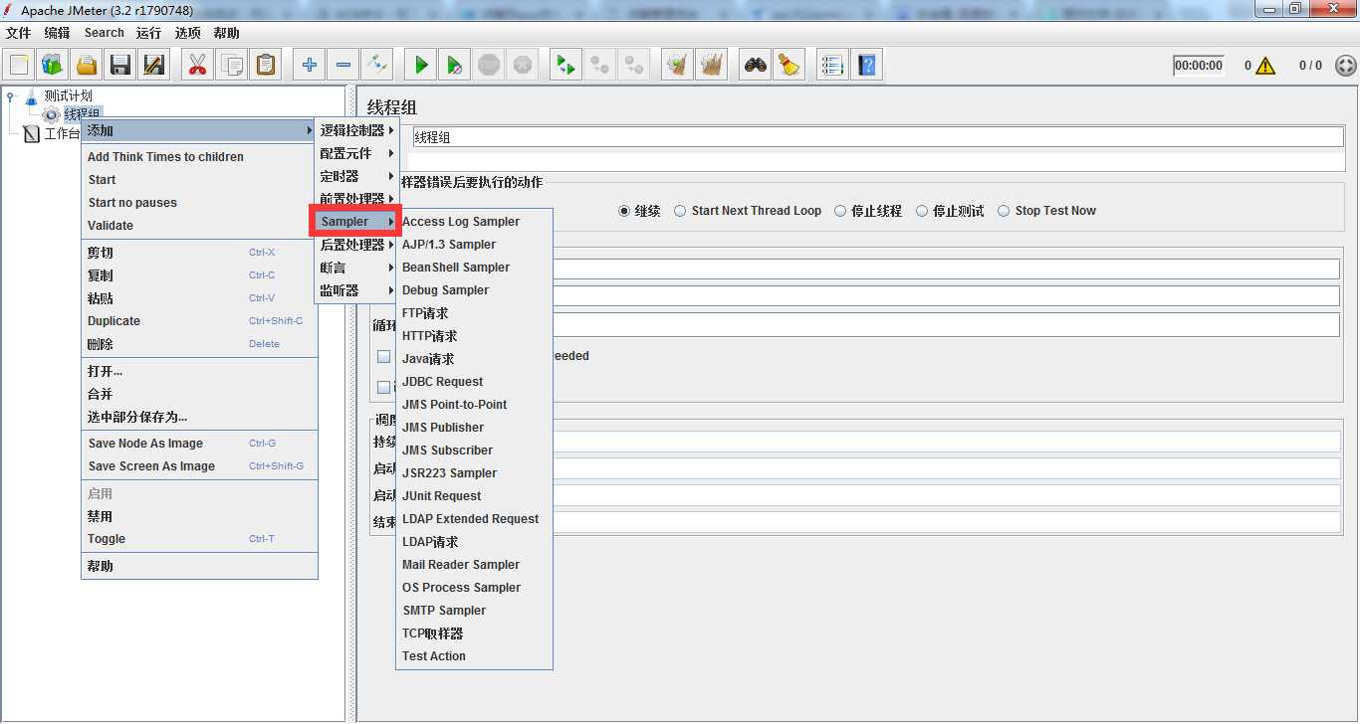
Task: Collapse all nodes with minus icon
Action: [x=343, y=66]
